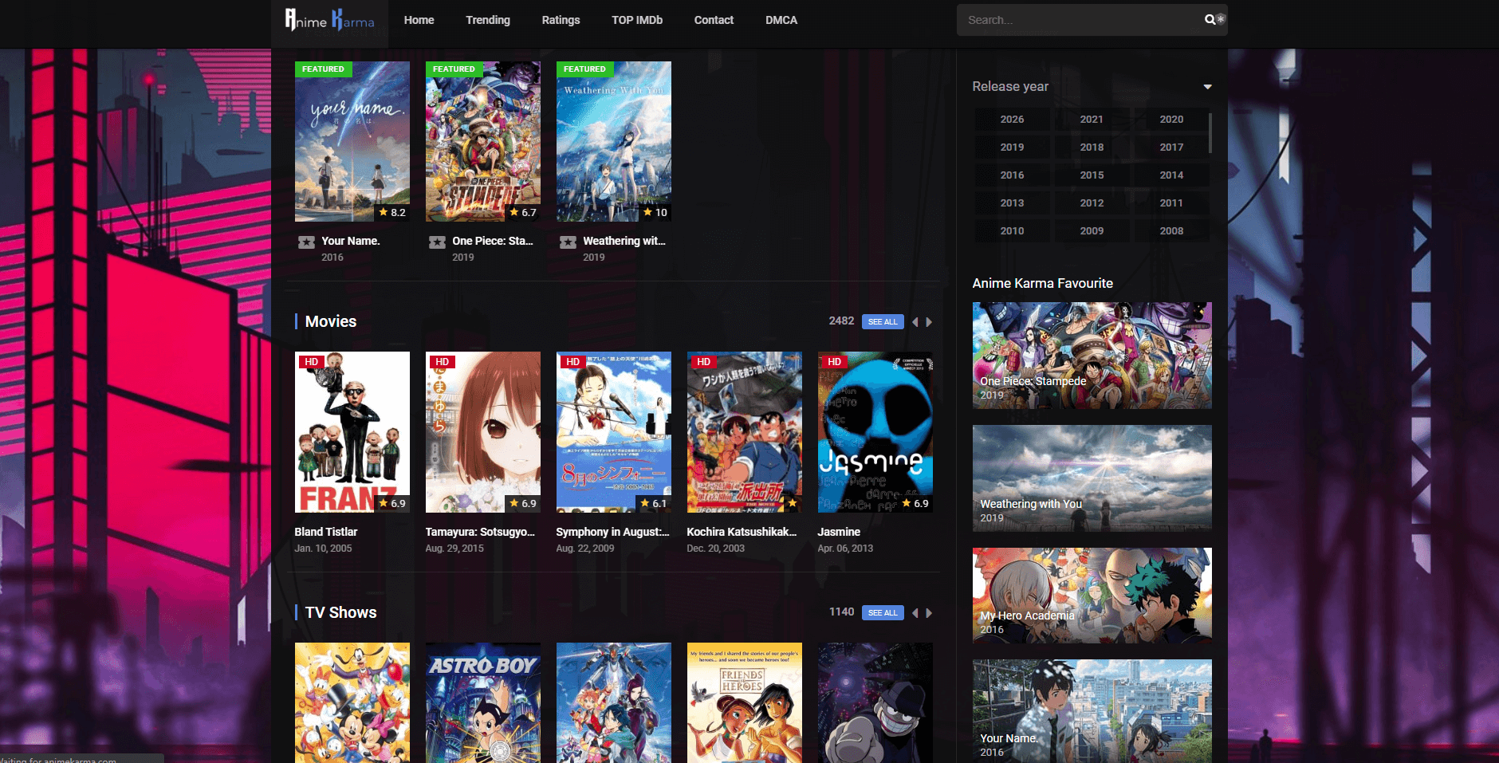Go to next Movies slide arrow
The image size is (1499, 763).
(929, 322)
